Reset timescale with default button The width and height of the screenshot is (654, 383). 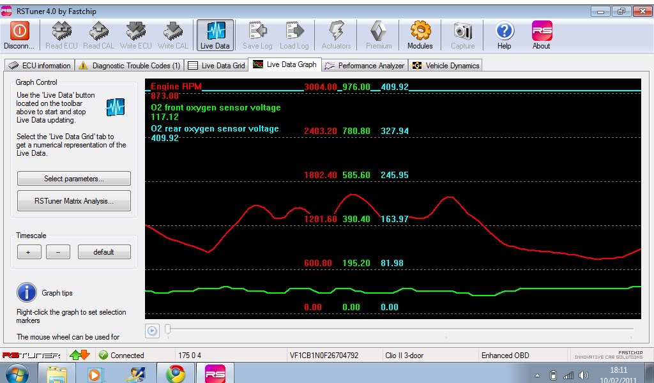[x=104, y=252]
